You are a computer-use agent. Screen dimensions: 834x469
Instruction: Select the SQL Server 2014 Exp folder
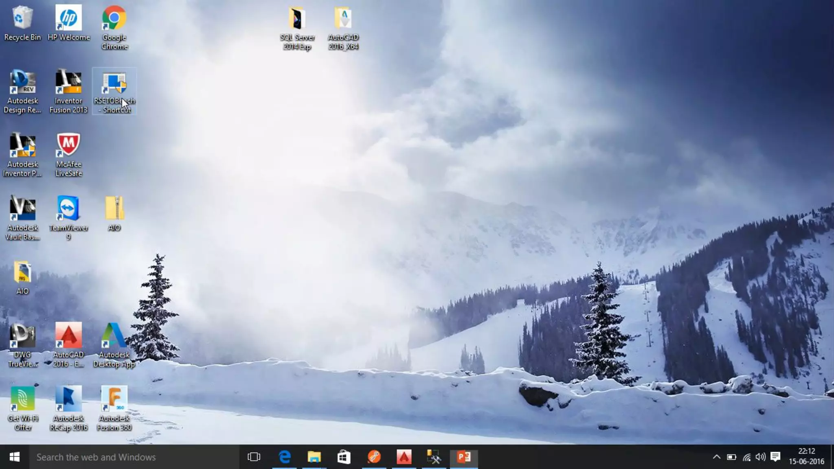(x=297, y=19)
